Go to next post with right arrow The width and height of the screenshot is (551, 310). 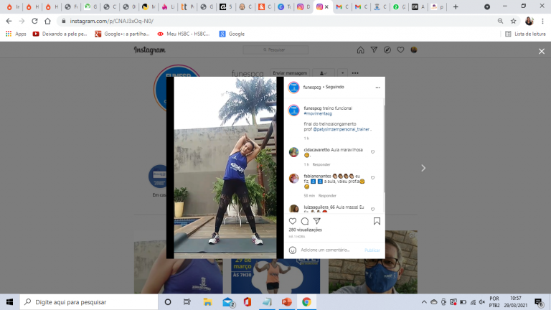click(x=423, y=168)
